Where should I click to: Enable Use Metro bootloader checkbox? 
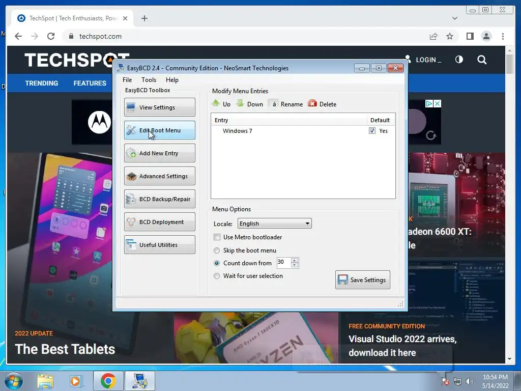(x=217, y=237)
